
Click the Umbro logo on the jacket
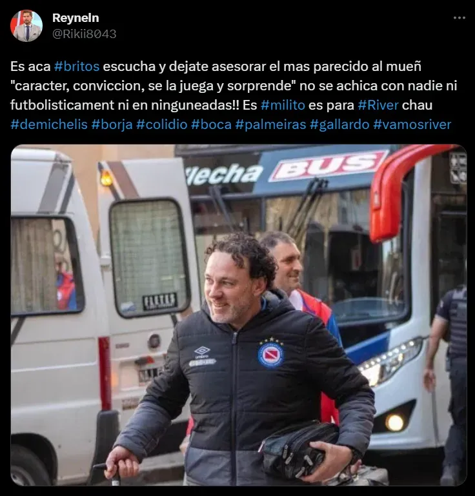coord(203,351)
